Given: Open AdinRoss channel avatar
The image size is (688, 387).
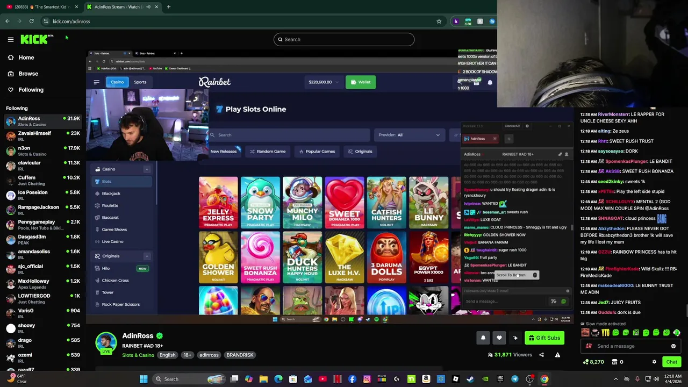Looking at the screenshot, I should pyautogui.click(x=106, y=343).
